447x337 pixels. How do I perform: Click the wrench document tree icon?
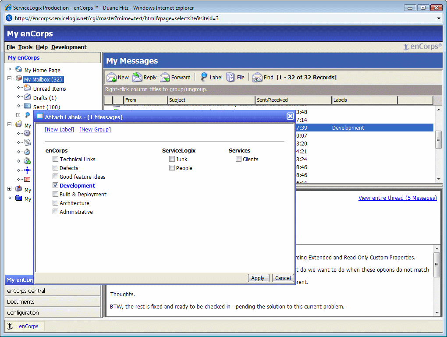(27, 142)
